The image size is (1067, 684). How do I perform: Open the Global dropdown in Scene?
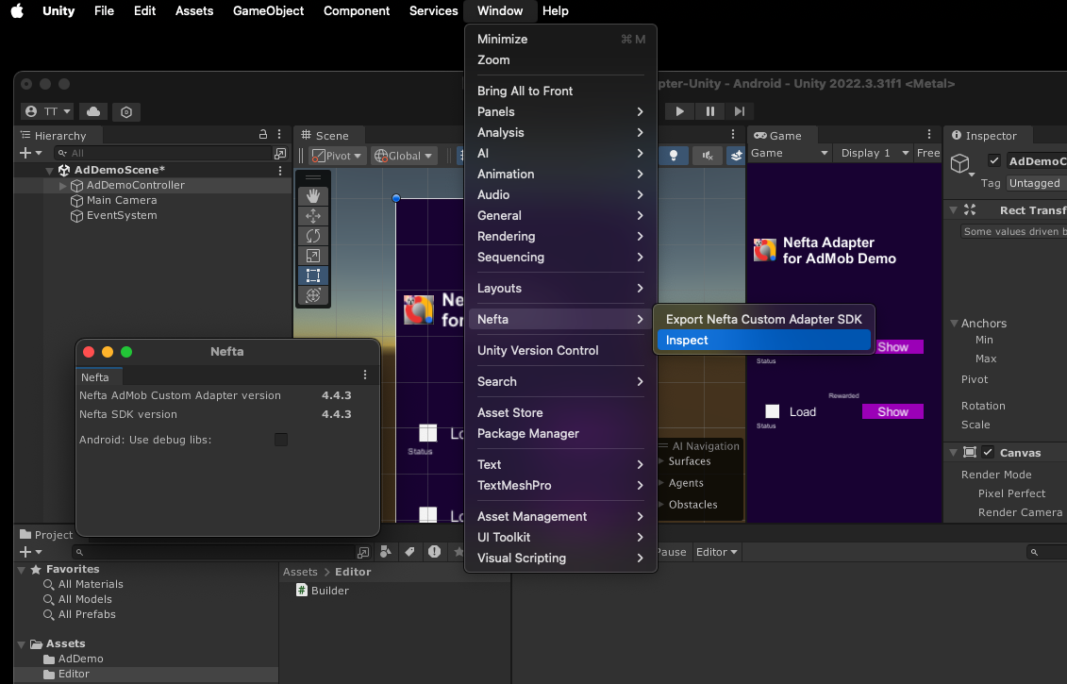pos(403,156)
